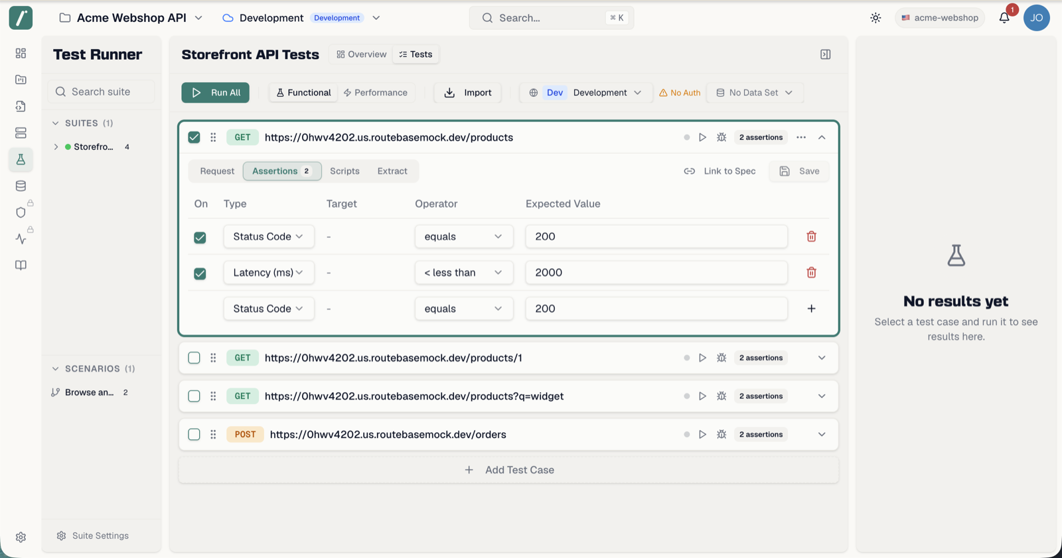
Task: Open the shield security sidebar icon
Action: [x=21, y=212]
